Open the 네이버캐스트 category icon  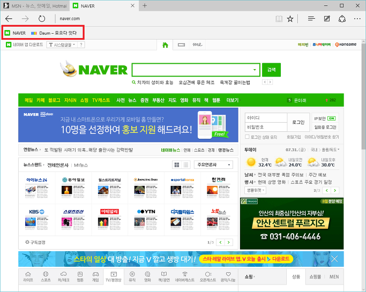pos(185,277)
